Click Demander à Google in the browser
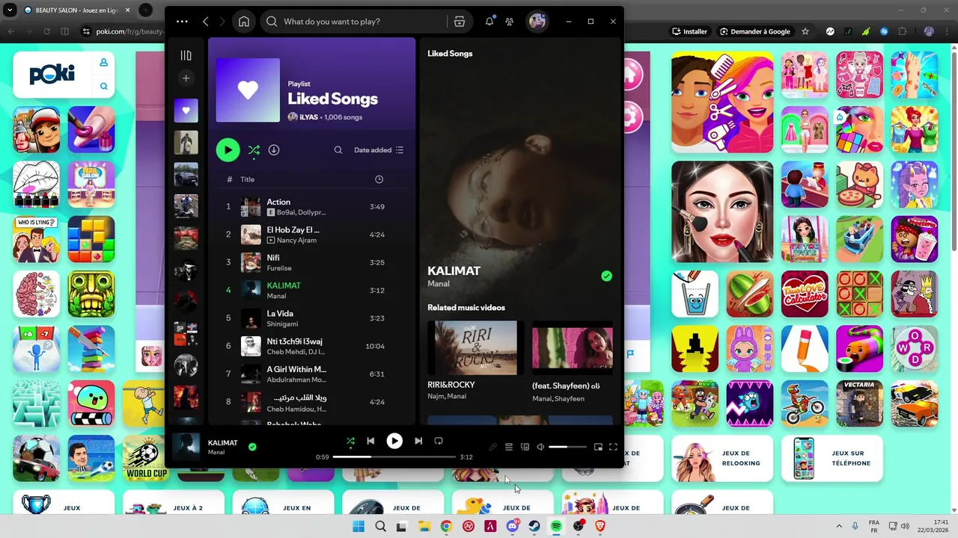Viewport: 958px width, 538px height. 755,31
